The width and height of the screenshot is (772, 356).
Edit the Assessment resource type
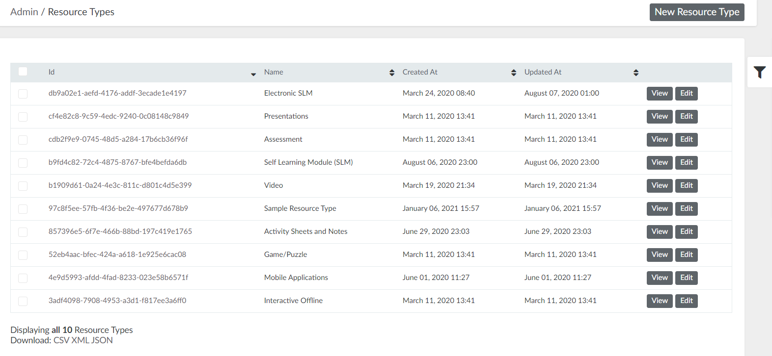click(687, 139)
